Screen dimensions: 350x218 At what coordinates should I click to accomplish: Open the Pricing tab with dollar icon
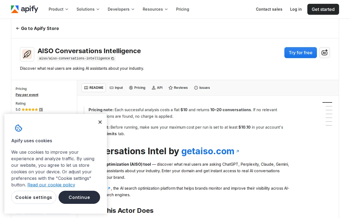(137, 88)
